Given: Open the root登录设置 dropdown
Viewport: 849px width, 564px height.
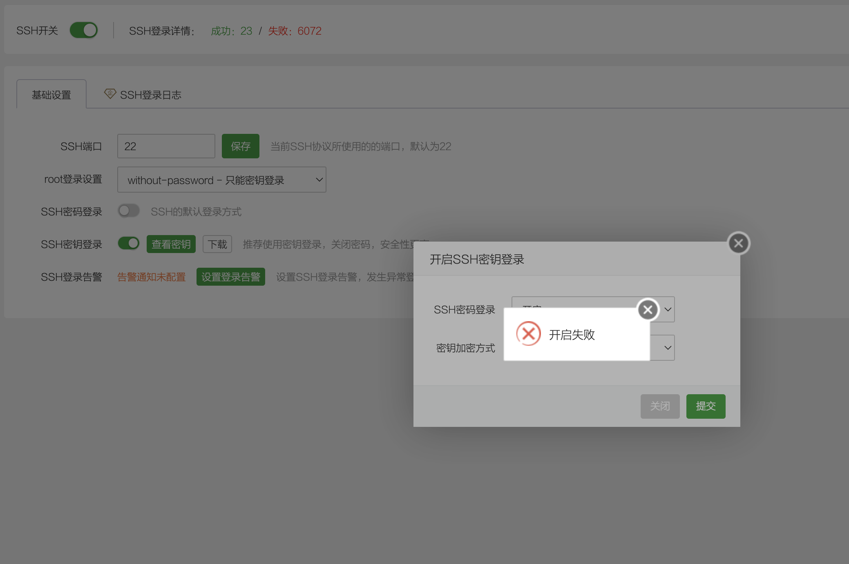Looking at the screenshot, I should [222, 180].
